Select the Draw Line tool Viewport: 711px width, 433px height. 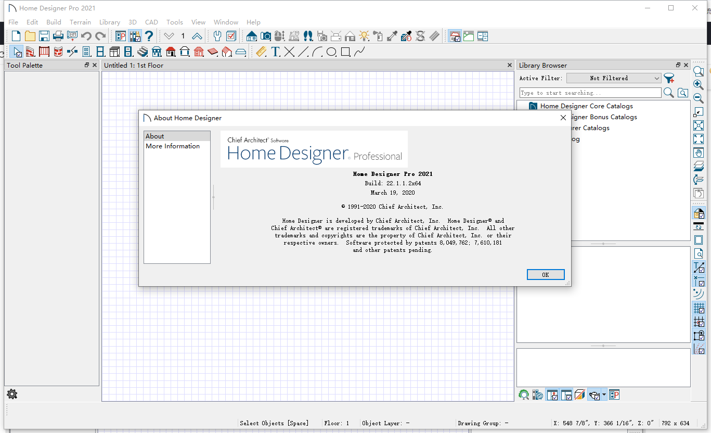click(303, 52)
